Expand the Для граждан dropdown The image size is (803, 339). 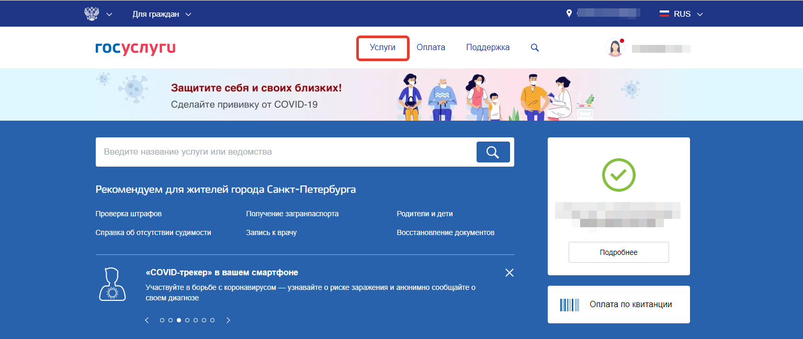tap(162, 14)
